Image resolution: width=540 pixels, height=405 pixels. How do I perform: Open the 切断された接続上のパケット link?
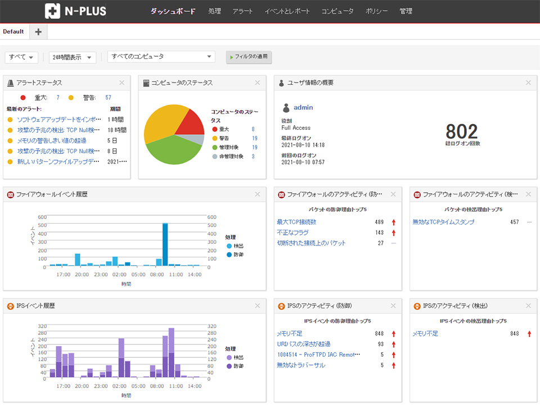311,243
